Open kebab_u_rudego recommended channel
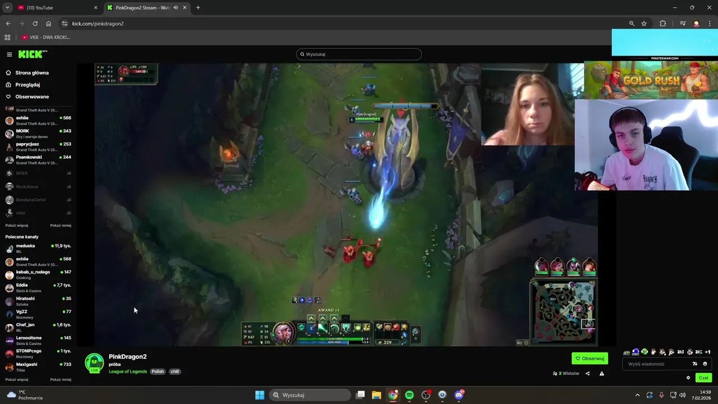The height and width of the screenshot is (404, 718). [x=38, y=275]
